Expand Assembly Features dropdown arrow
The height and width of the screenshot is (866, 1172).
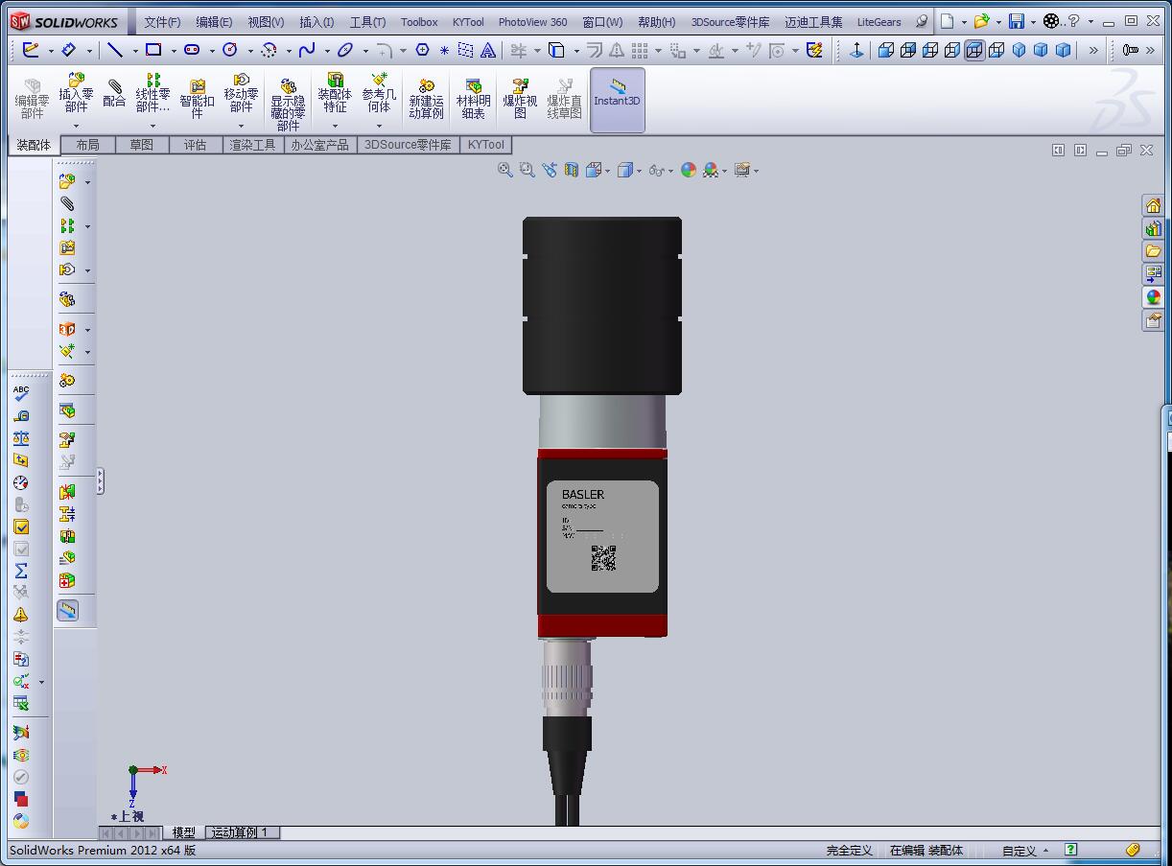(x=335, y=126)
